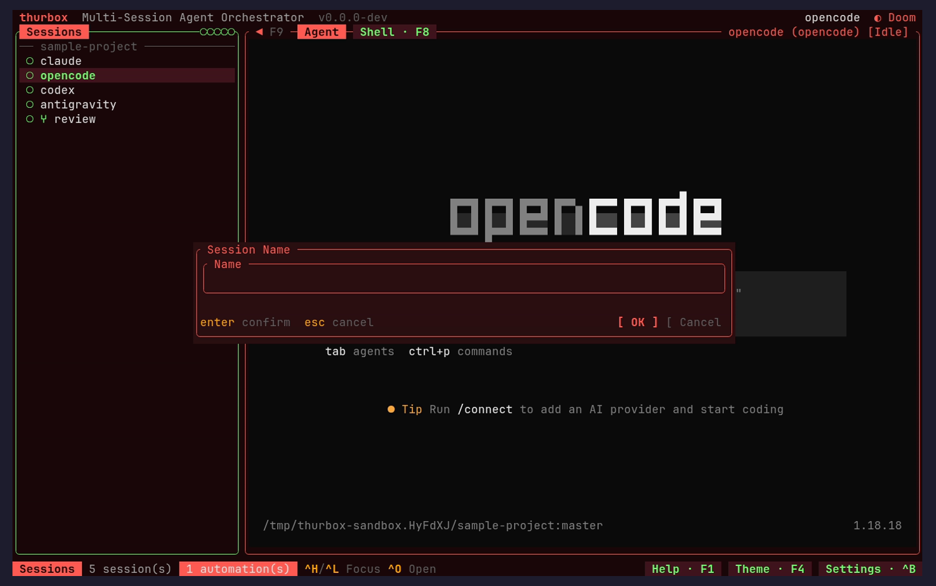The width and height of the screenshot is (936, 586).
Task: Click the branch icon on the review row
Action: pyautogui.click(x=44, y=119)
